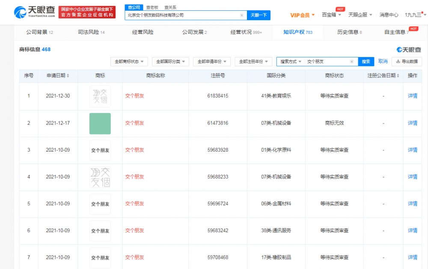Image resolution: width=428 pixels, height=269 pixels.
Task: Click the 交个朋友 trademark name in row 1
Action: 134,96
